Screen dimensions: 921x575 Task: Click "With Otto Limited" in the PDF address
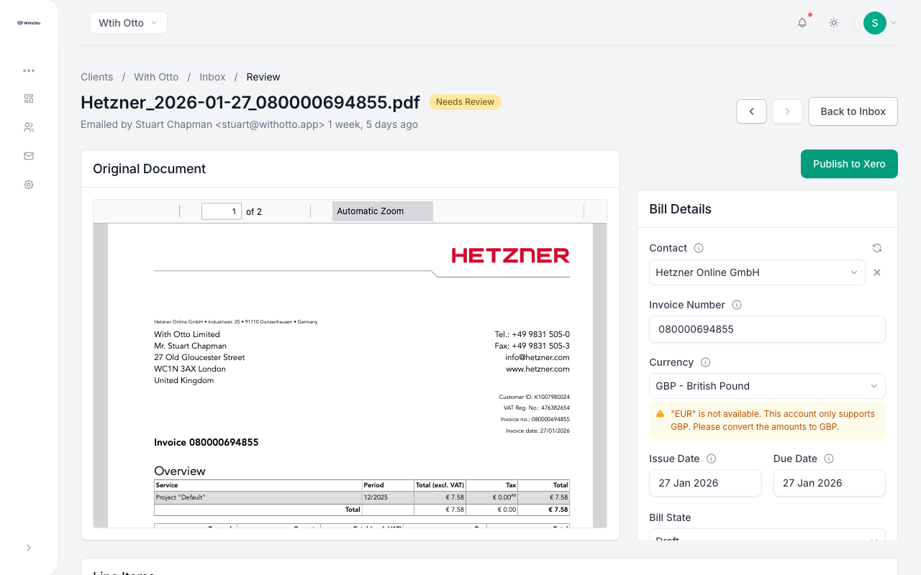coord(187,334)
